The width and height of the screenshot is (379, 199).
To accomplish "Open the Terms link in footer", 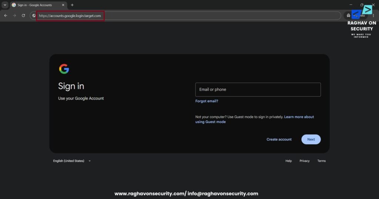I will 321,161.
